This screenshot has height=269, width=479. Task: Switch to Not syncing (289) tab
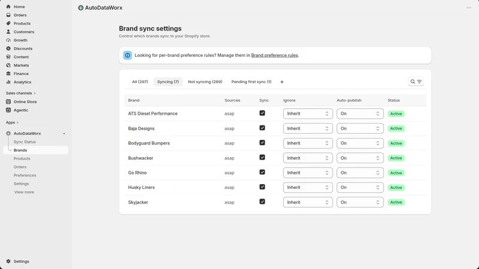(205, 82)
